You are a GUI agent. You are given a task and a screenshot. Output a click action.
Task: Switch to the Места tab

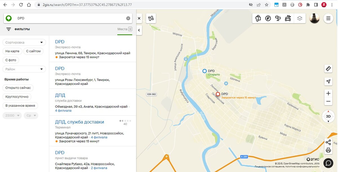tap(125, 29)
